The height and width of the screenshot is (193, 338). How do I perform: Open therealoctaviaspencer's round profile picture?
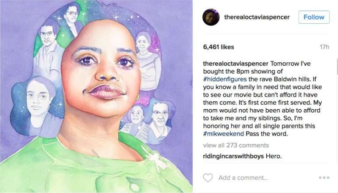[x=211, y=17]
